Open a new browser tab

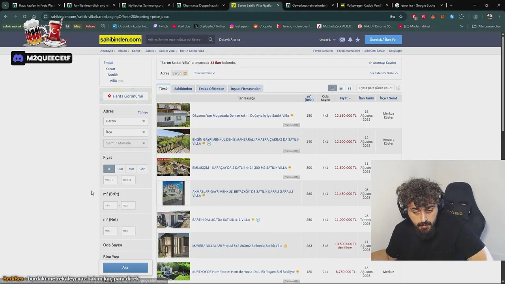click(x=451, y=5)
